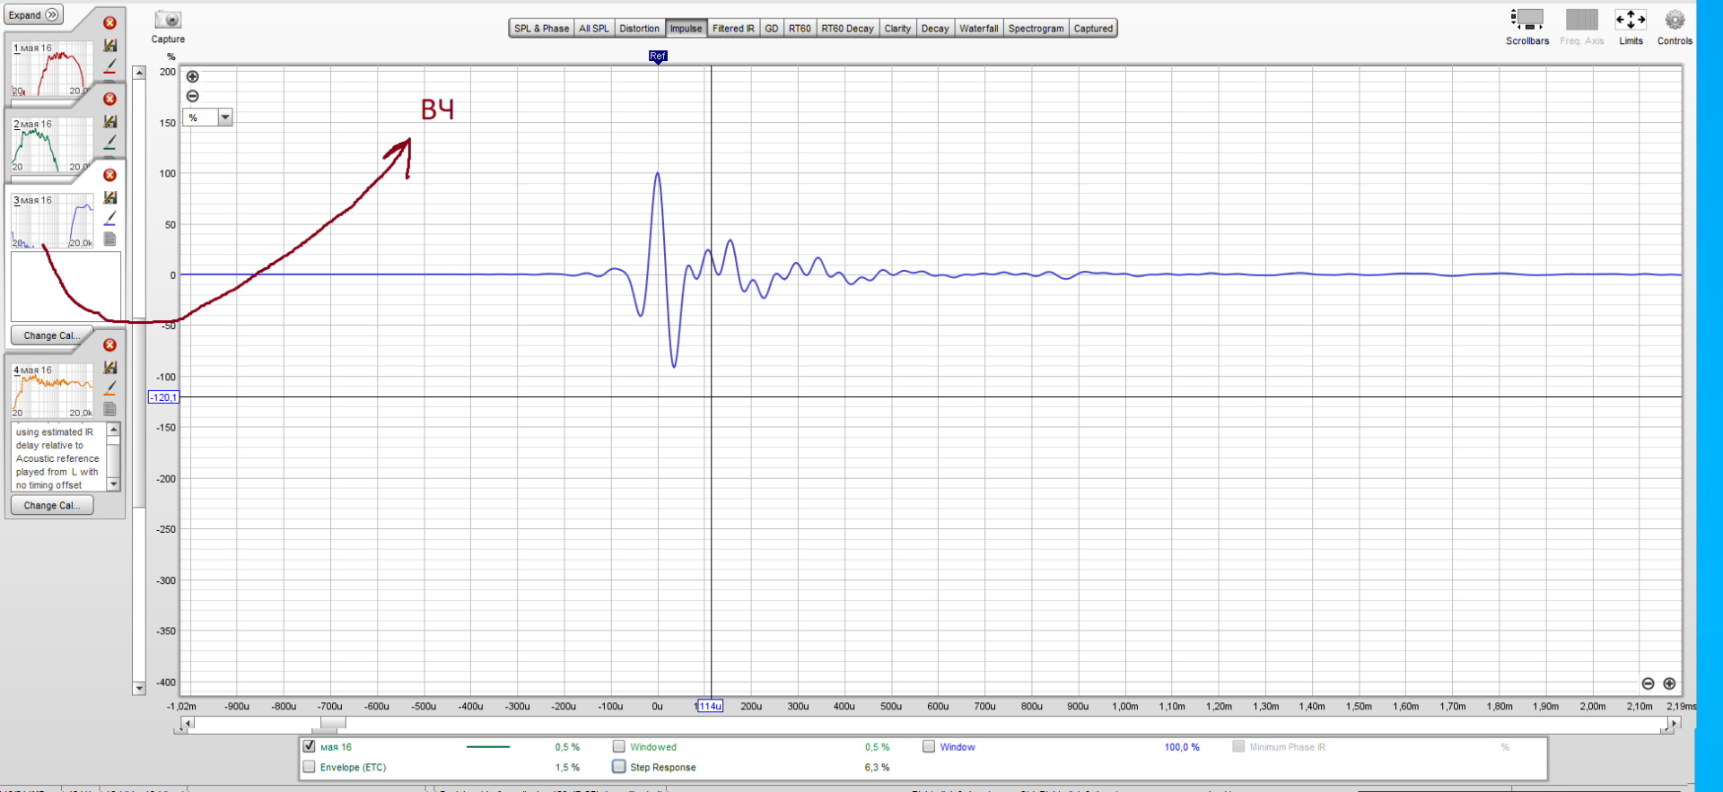Save measurement 3 using its disk icon

pyautogui.click(x=110, y=197)
